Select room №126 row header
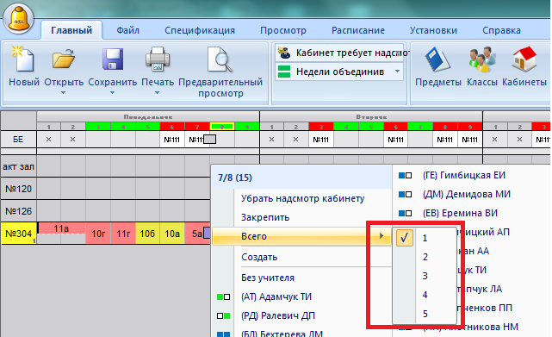Image resolution: width=552 pixels, height=337 pixels. click(x=18, y=211)
